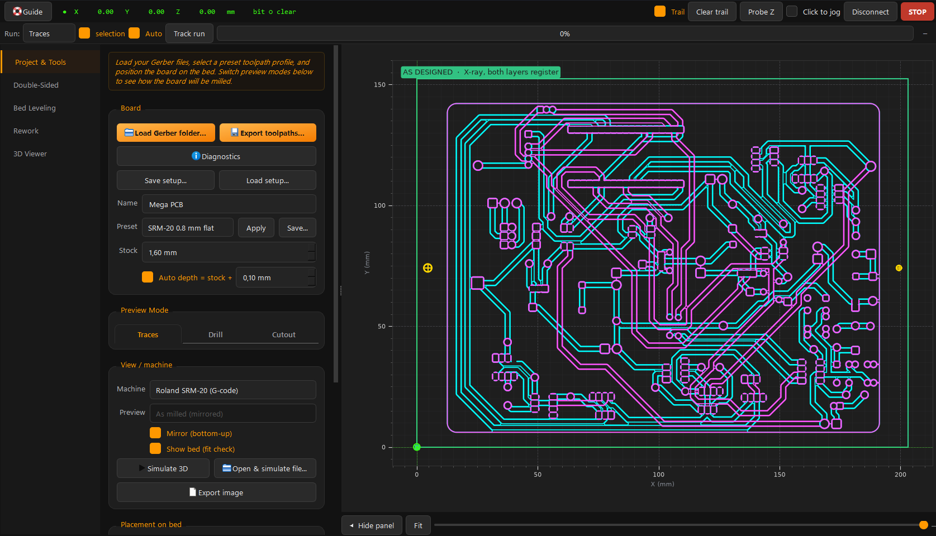
Task: Click preset Save... button
Action: coord(297,228)
